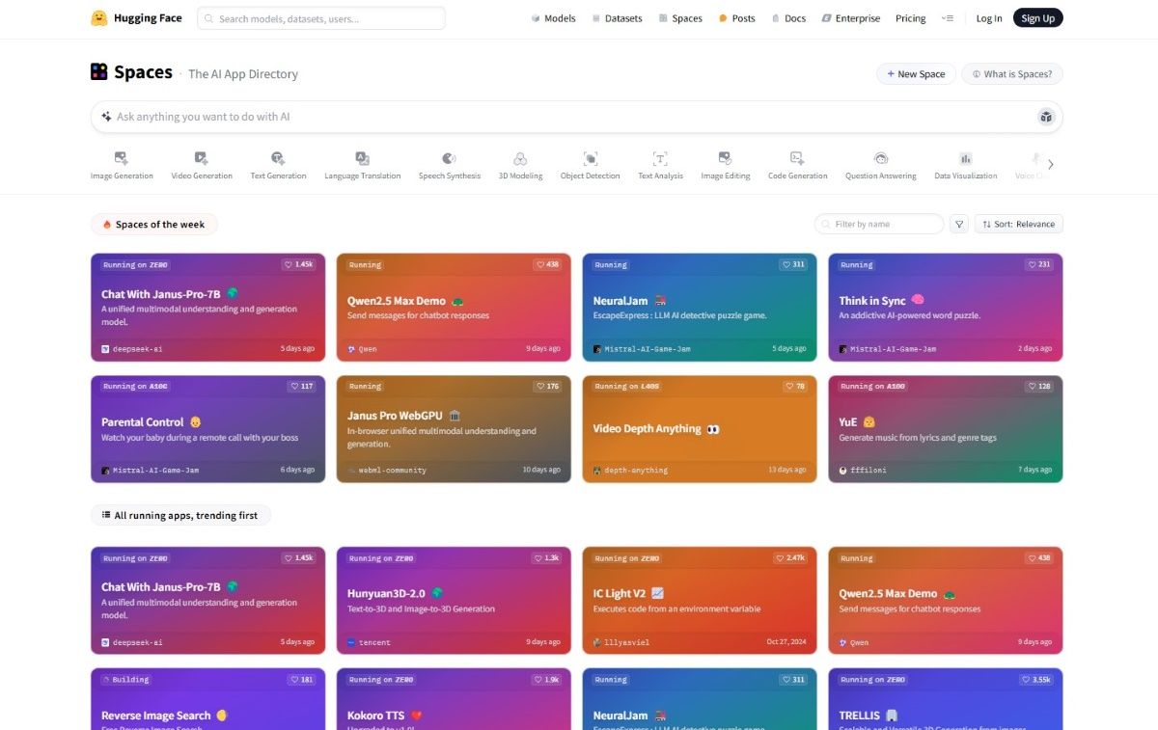Choose Data Visualization category icon
Image resolution: width=1158 pixels, height=730 pixels.
coord(965,158)
